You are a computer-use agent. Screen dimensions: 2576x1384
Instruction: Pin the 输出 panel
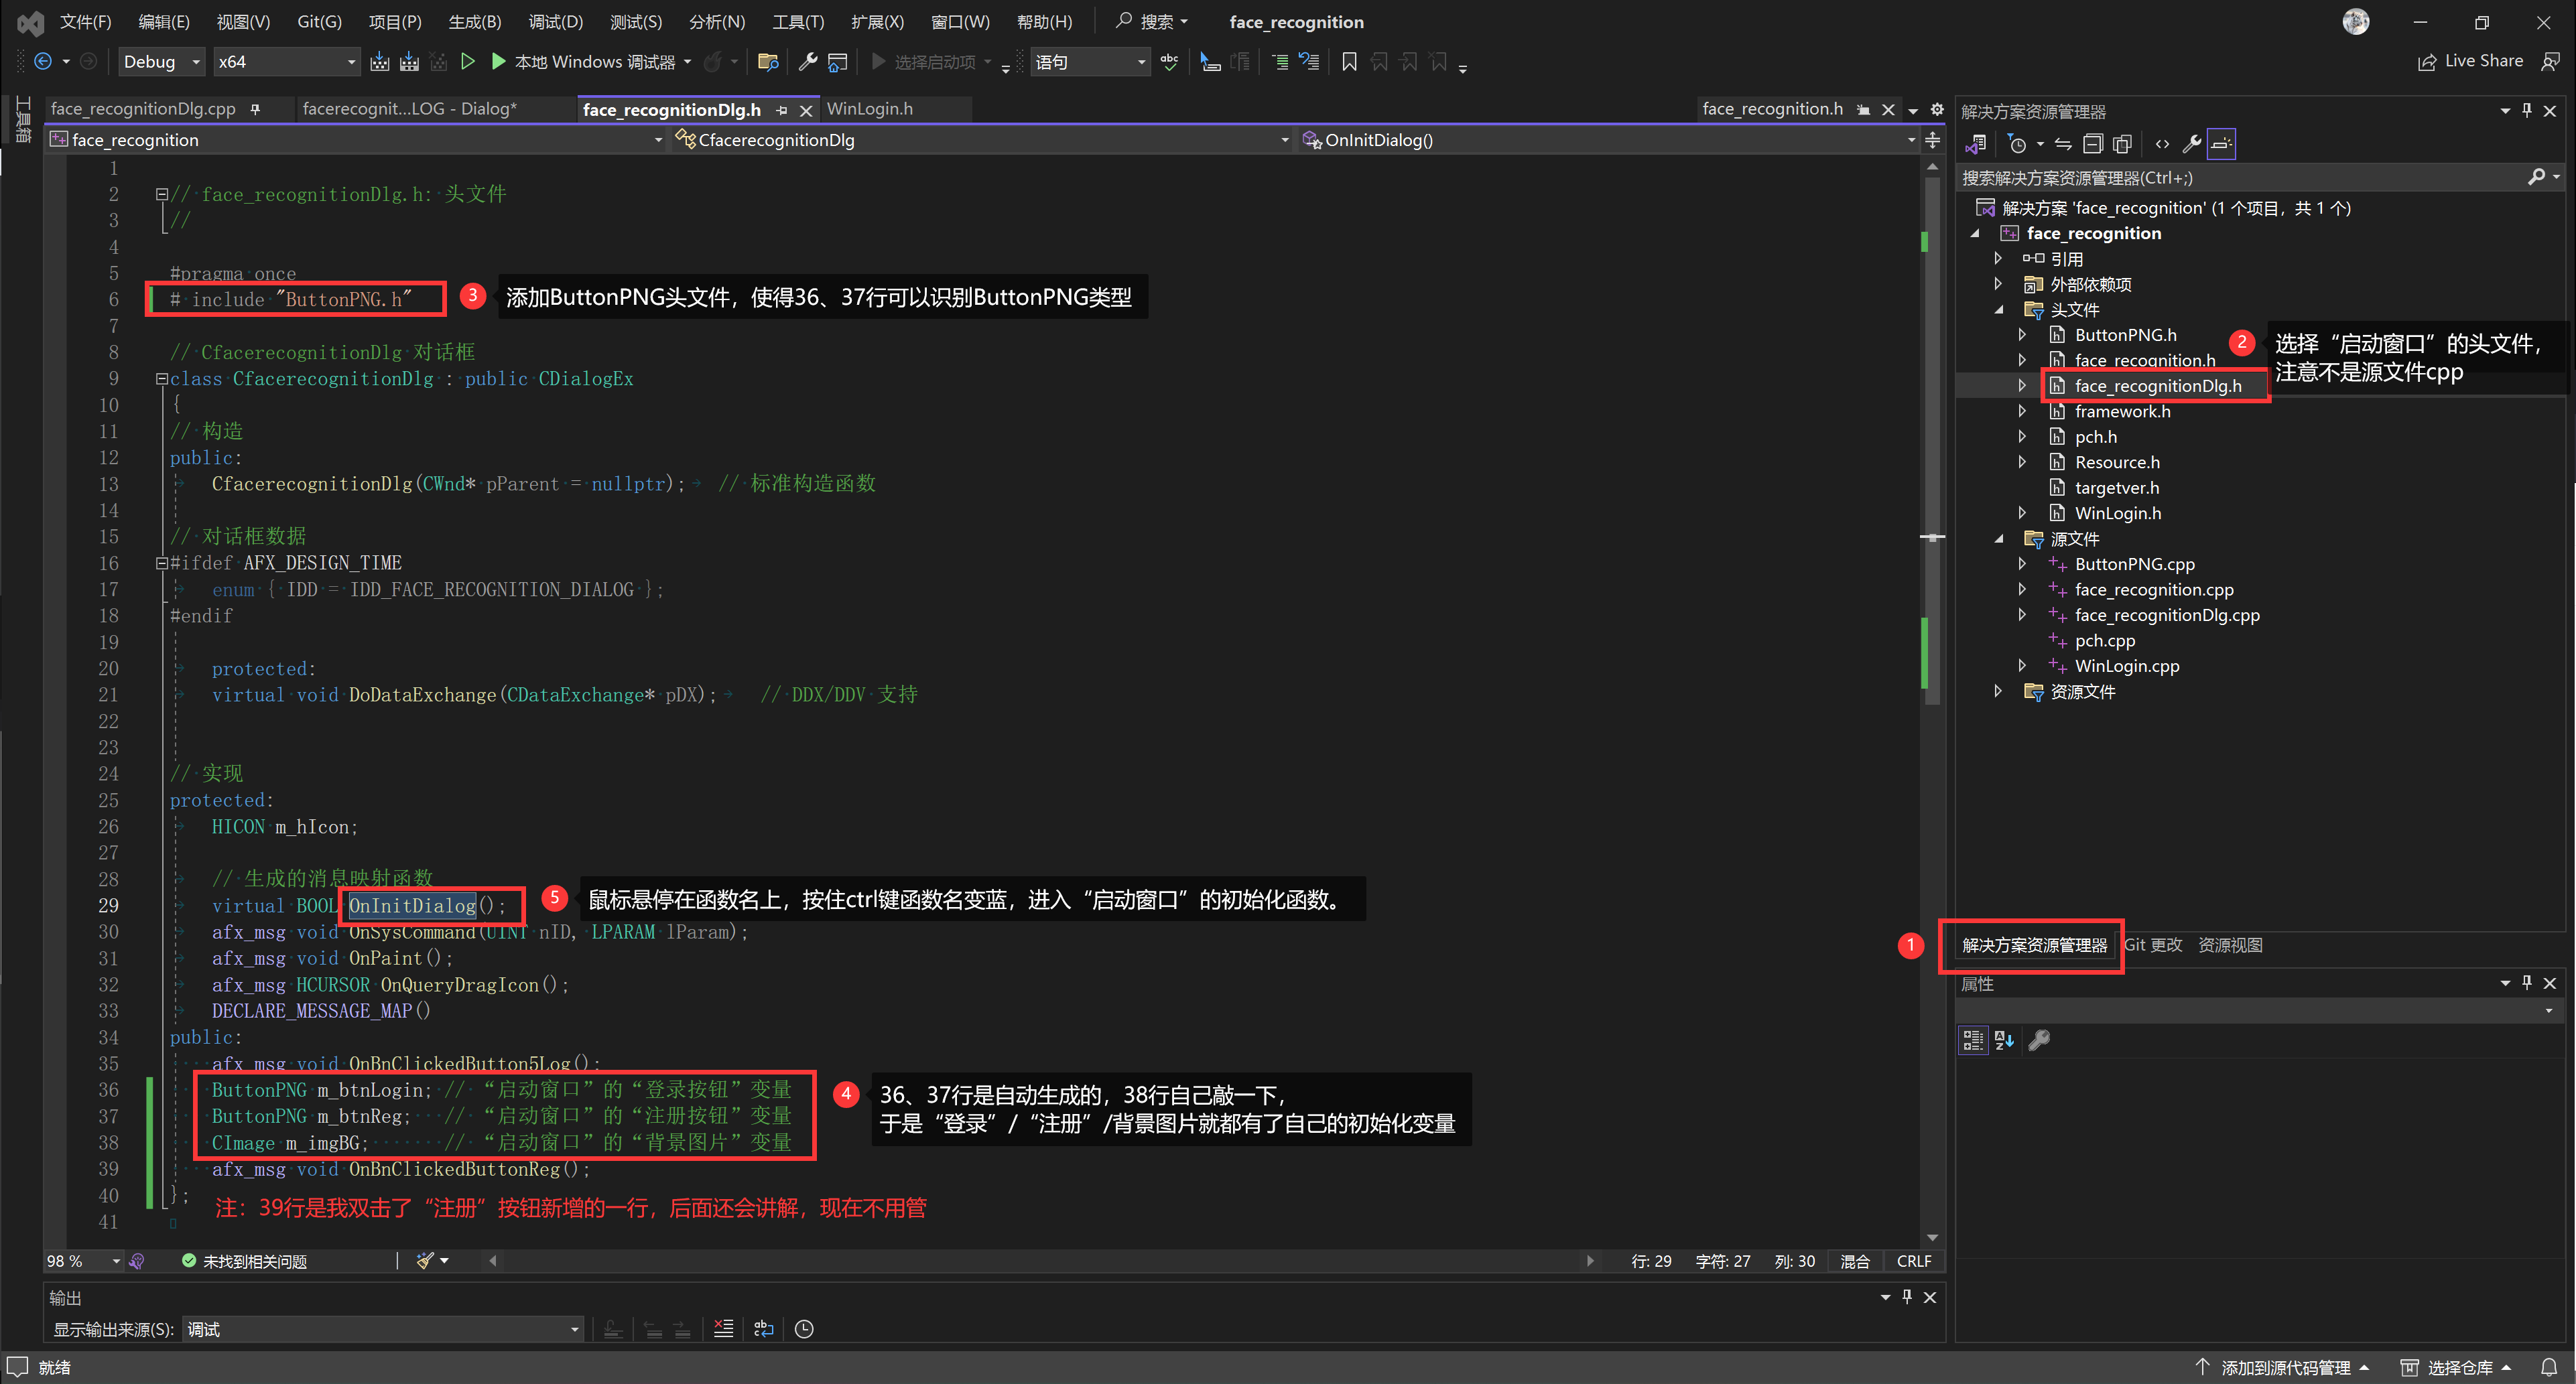(1906, 1297)
